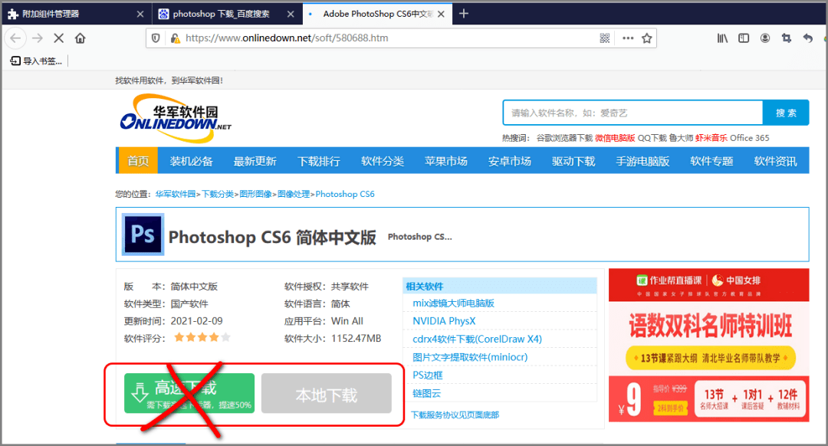Click the 华军软件园 breadcrumb link
828x446 pixels.
176,194
